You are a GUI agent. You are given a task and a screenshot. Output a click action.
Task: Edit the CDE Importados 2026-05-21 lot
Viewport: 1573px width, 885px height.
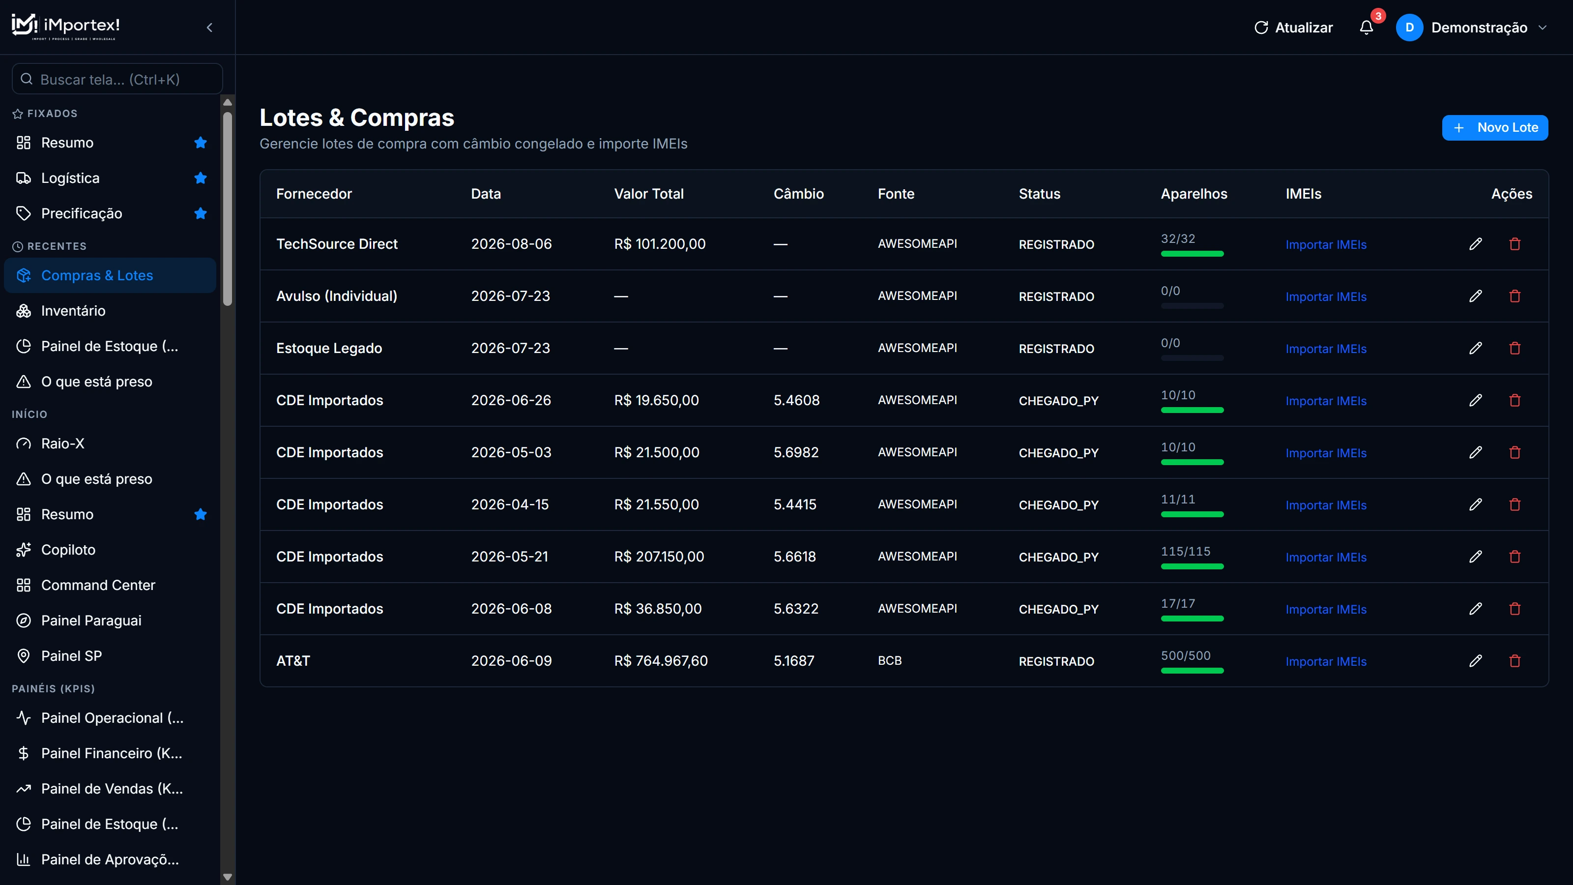1475,557
